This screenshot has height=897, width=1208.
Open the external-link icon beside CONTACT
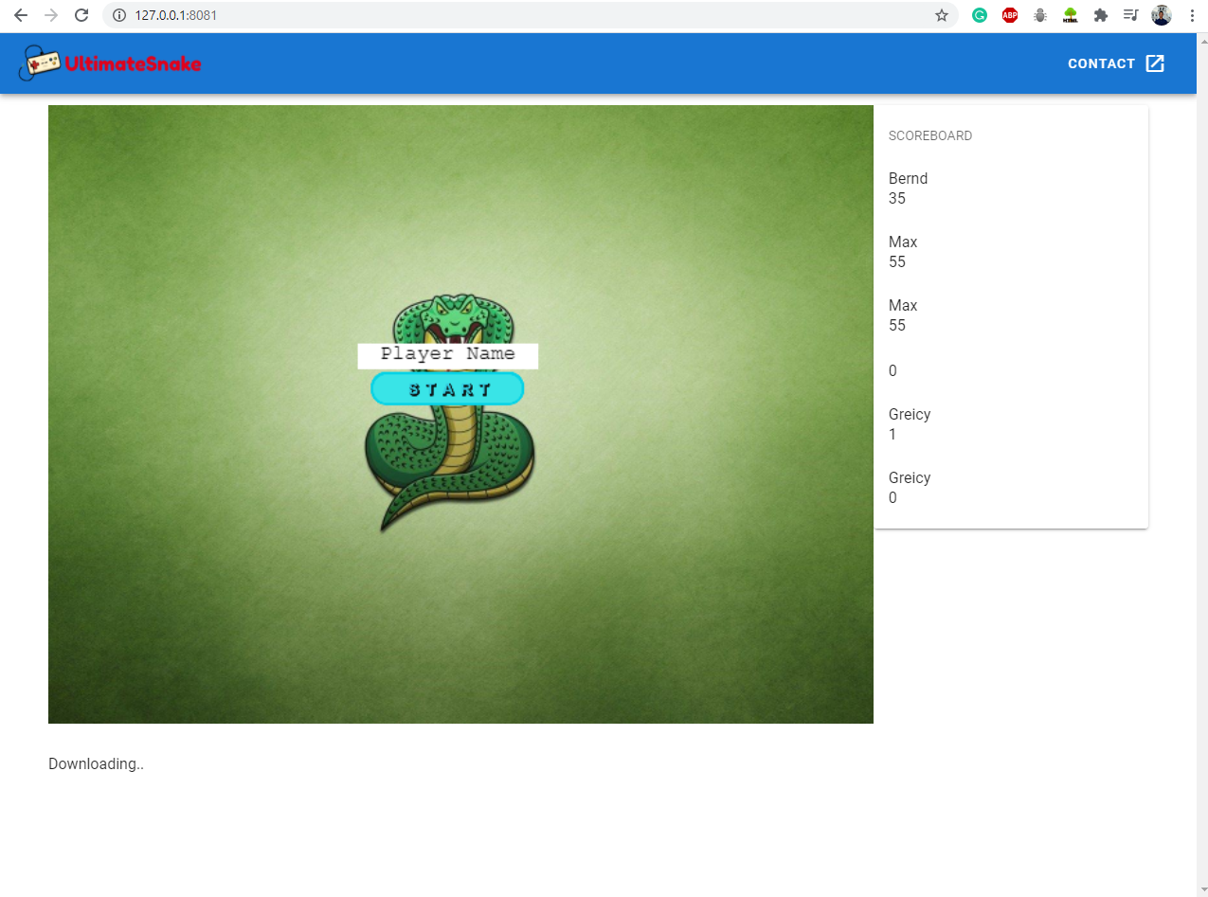click(1155, 63)
